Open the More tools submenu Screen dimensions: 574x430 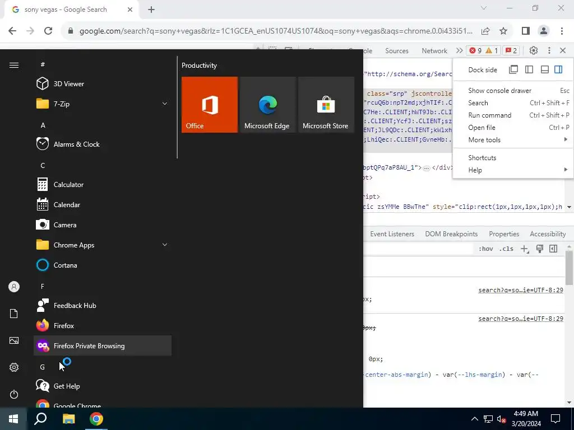click(x=513, y=140)
